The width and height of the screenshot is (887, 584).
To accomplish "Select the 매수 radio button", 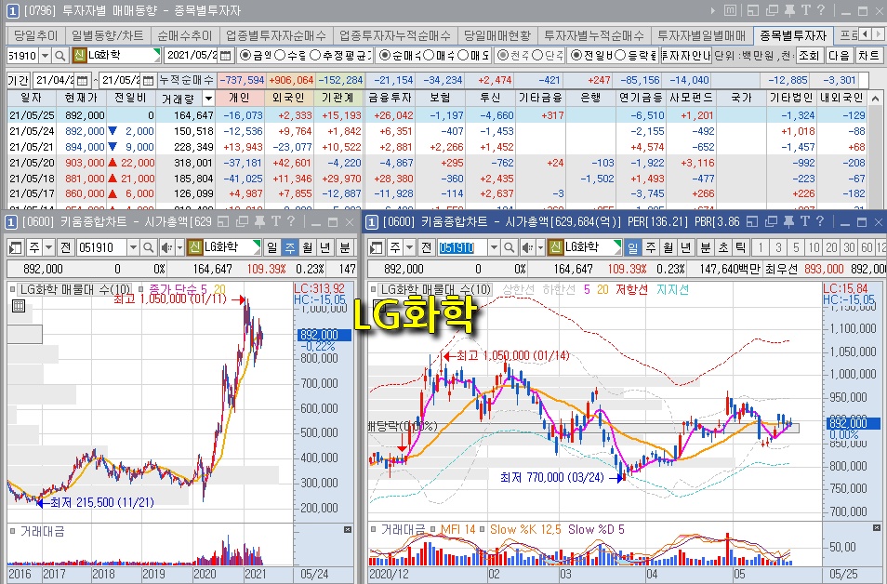I will (429, 56).
